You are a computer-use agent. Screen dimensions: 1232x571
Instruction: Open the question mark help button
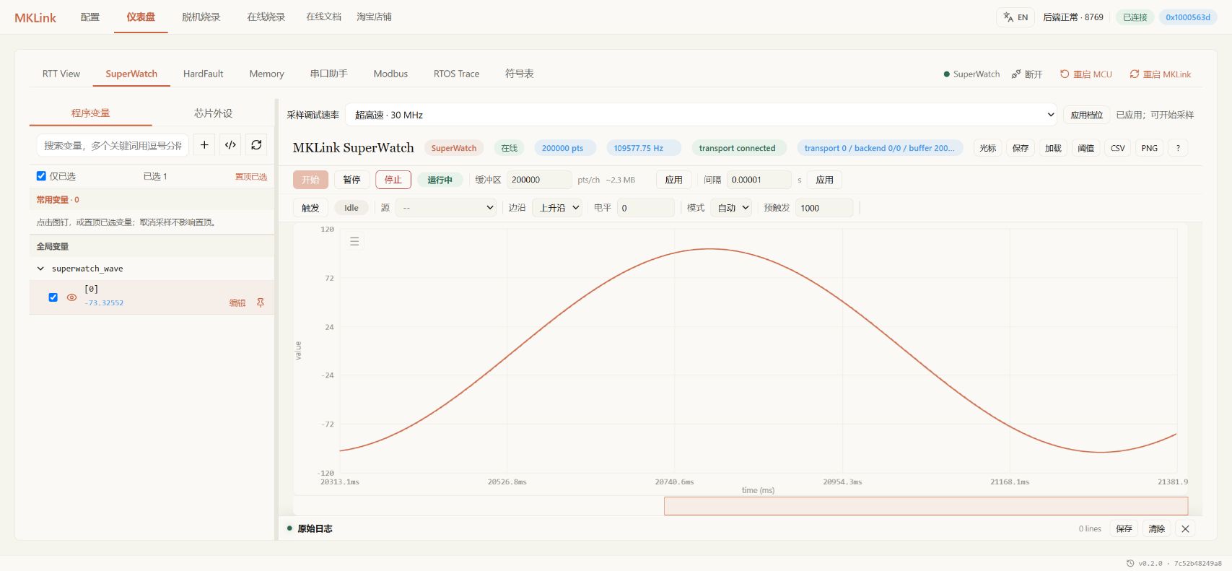[1178, 148]
